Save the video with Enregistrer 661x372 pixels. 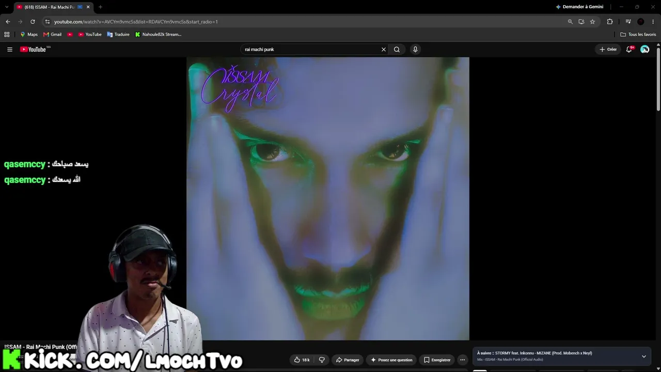click(437, 360)
